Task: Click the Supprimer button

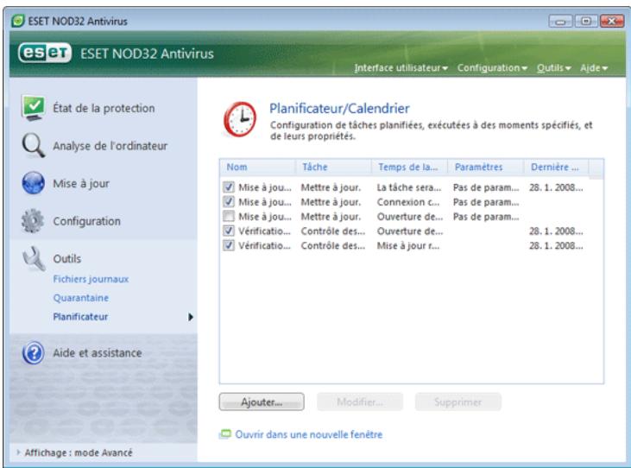Action: pos(458,402)
